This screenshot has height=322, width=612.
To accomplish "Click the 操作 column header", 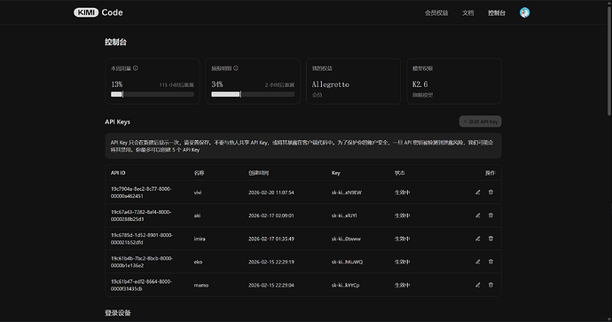I will tap(490, 172).
